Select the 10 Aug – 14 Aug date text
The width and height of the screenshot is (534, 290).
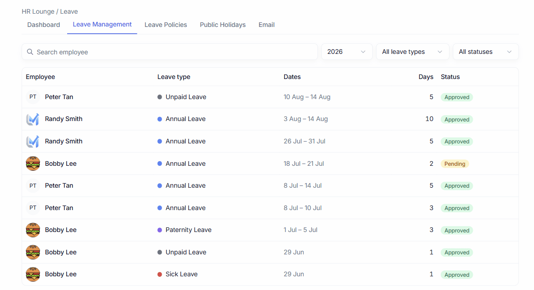307,97
